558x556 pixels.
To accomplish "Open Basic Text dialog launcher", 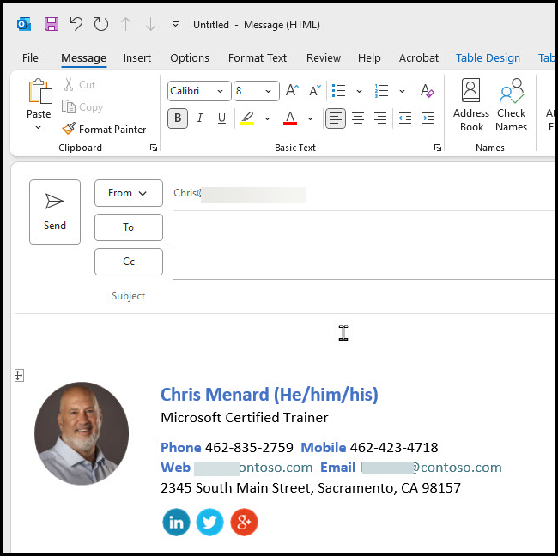I will [x=438, y=148].
